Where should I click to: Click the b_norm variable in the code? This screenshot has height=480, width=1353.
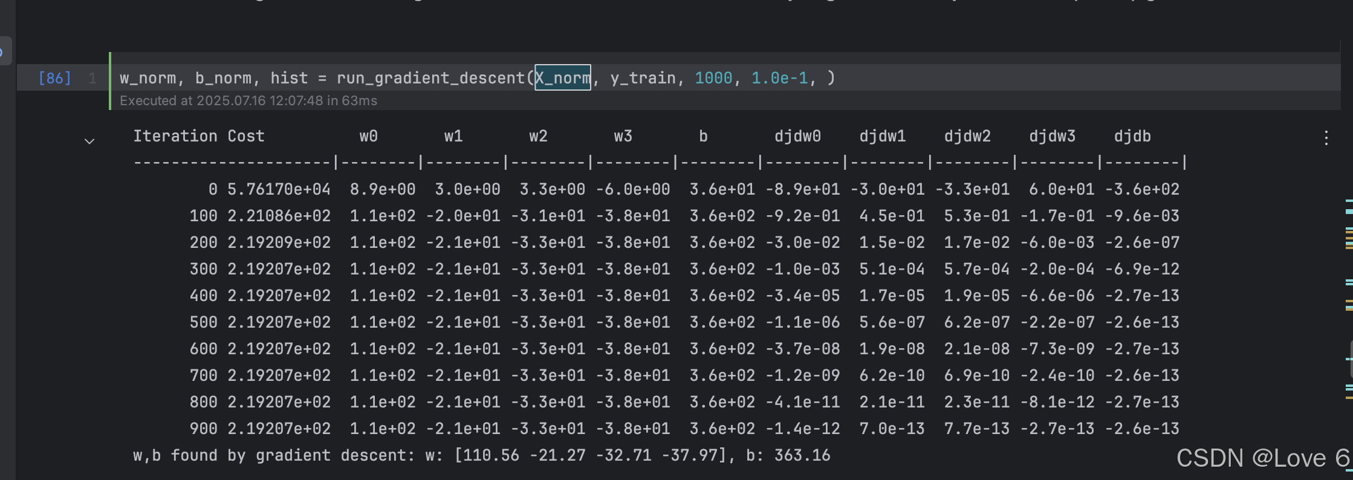coord(223,78)
